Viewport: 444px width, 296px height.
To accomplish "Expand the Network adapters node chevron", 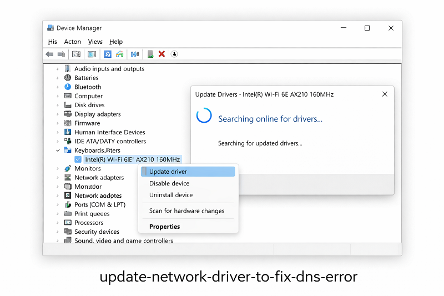I will [x=58, y=177].
